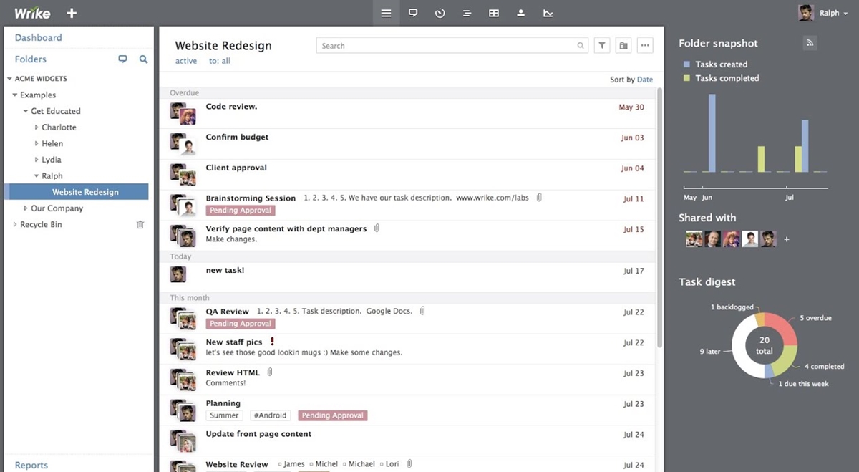Empty the Recycle Bin with trash icon
The image size is (859, 472).
click(x=140, y=225)
